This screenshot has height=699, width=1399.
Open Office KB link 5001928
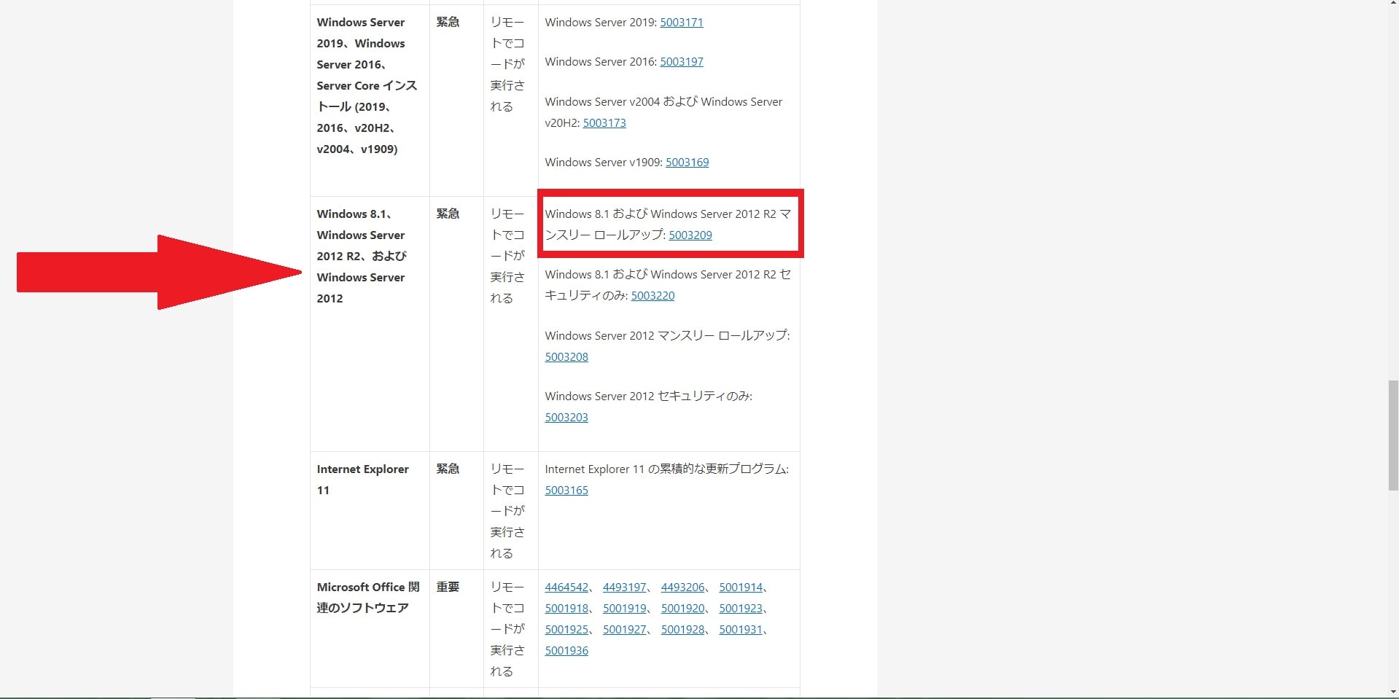click(x=682, y=630)
